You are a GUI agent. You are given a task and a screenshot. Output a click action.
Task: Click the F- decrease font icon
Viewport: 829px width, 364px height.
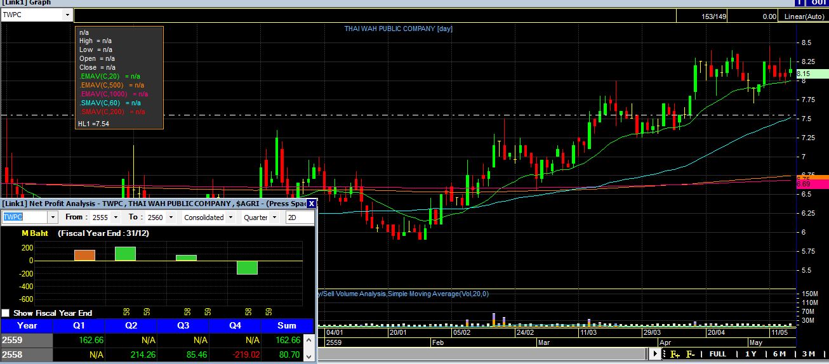[690, 354]
